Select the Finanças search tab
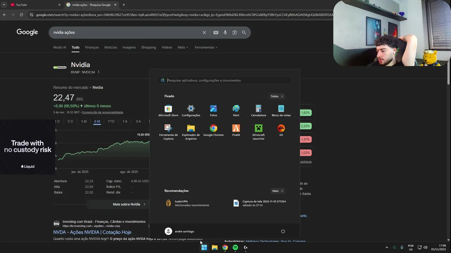This screenshot has width=451, height=253. [92, 47]
